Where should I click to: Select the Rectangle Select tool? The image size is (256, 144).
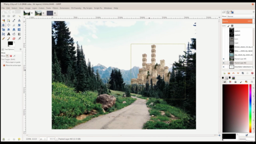point(4,16)
